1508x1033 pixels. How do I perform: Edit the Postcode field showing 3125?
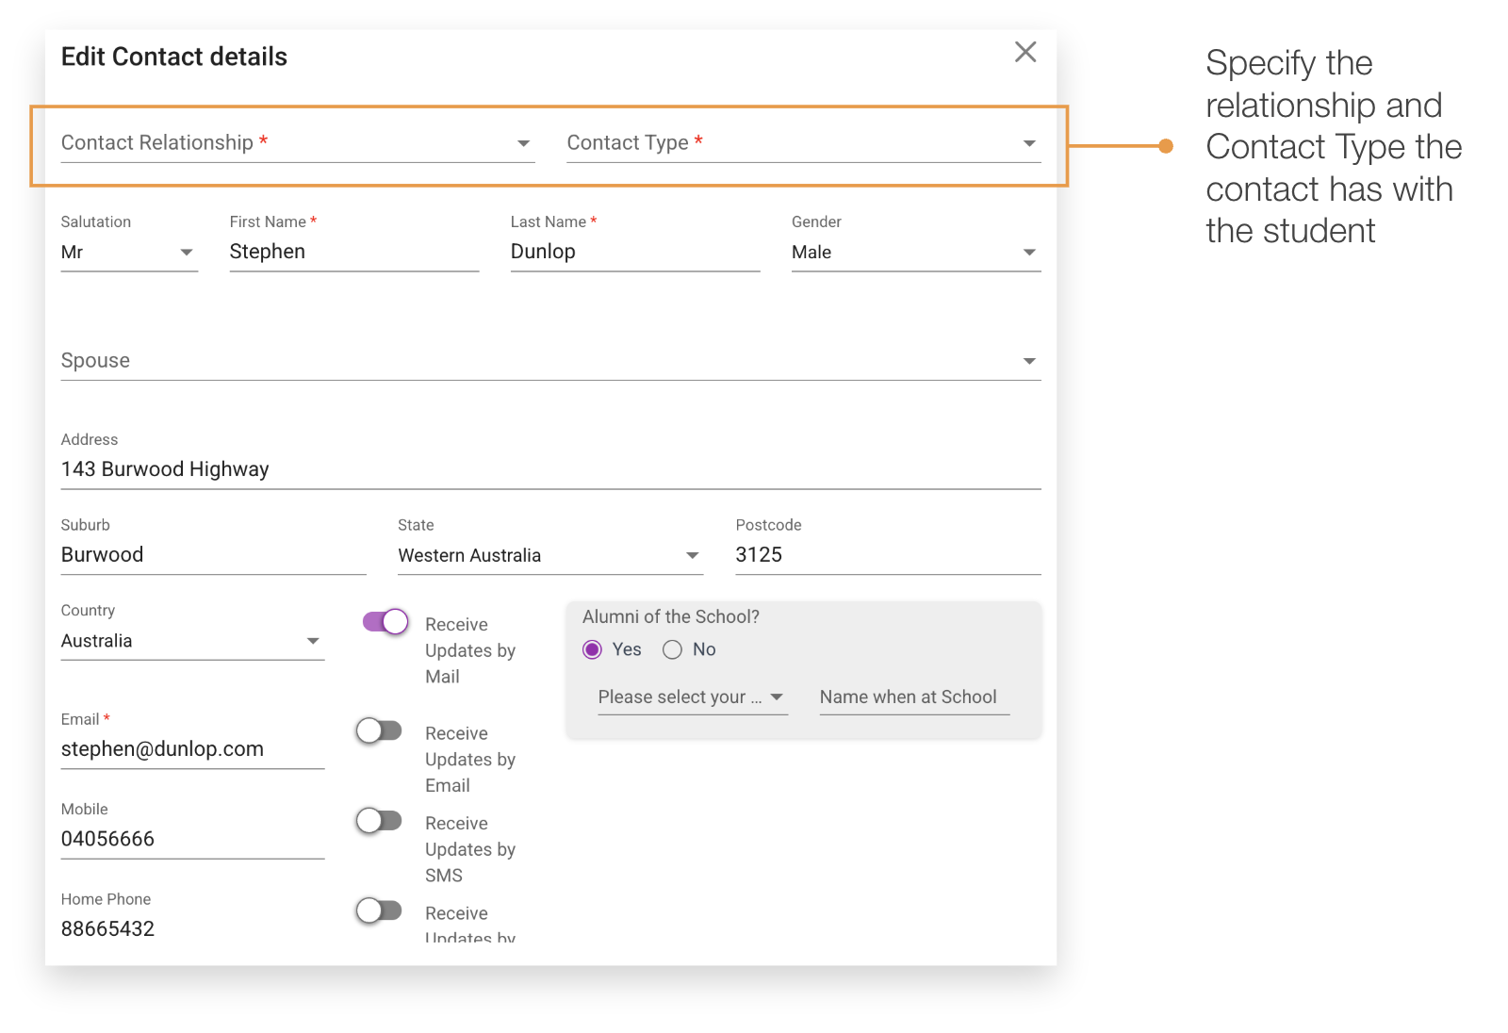pos(886,554)
